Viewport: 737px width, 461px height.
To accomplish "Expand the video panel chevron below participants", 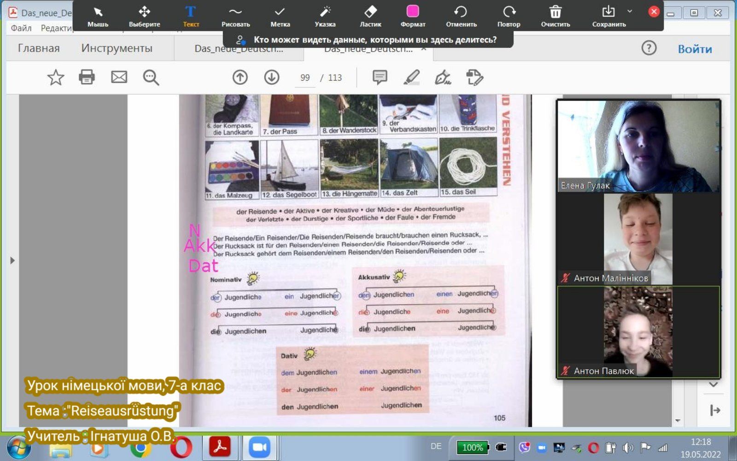I will click(x=714, y=384).
